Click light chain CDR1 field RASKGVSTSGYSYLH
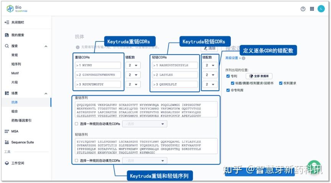The width and height of the screenshot is (331, 183). pyautogui.click(x=175, y=65)
